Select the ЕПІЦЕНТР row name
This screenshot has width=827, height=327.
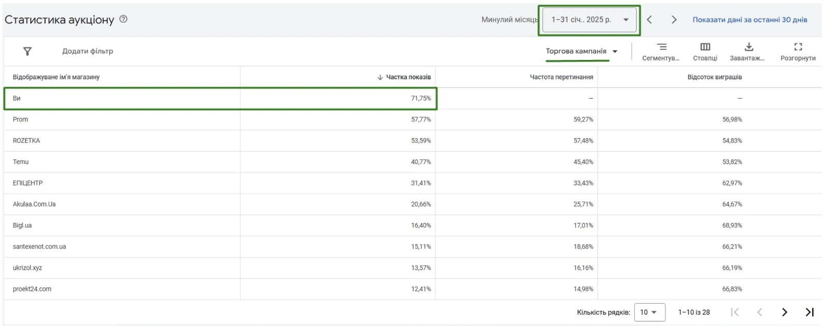(x=28, y=183)
